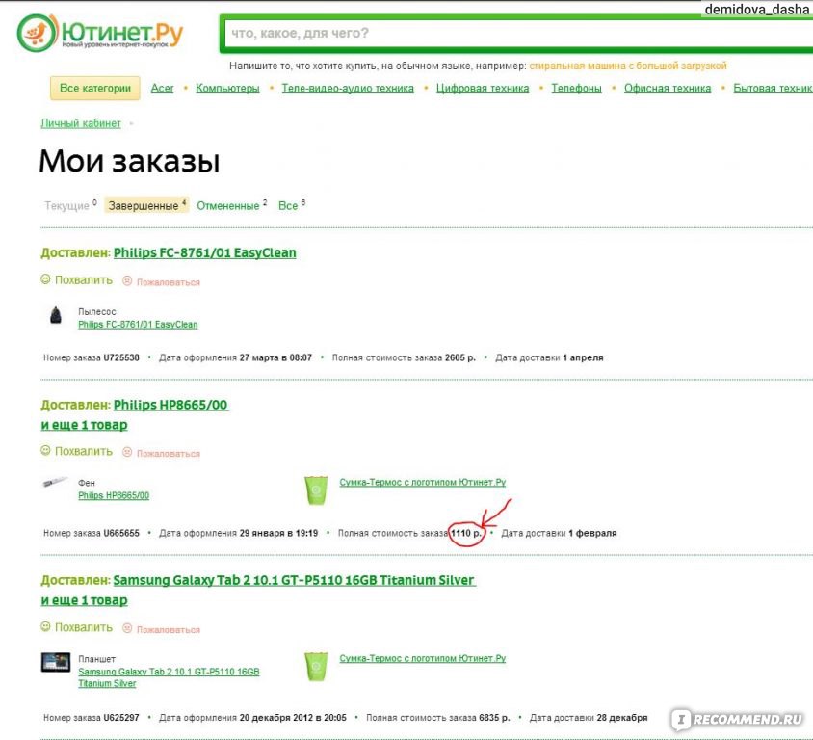This screenshot has height=740, width=813.
Task: Open 'Цифровая техника' category
Action: [x=483, y=88]
